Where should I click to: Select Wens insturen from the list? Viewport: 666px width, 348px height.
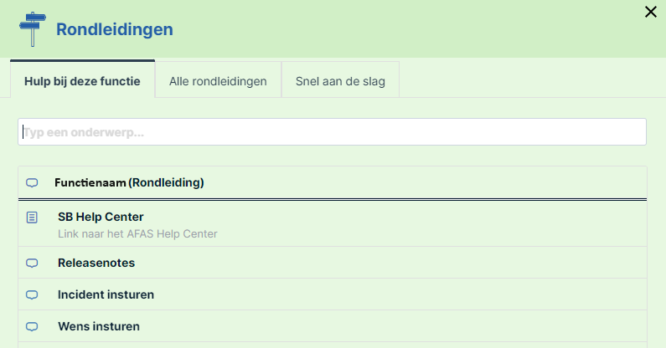click(x=332, y=326)
